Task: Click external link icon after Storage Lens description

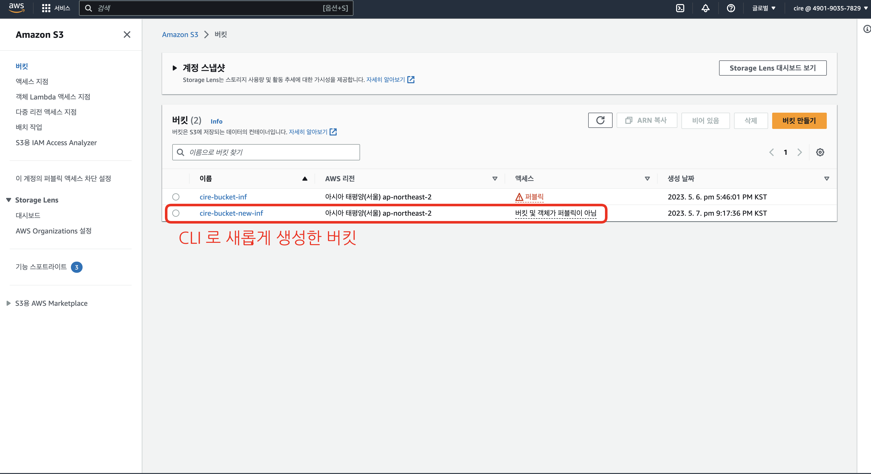Action: [411, 80]
